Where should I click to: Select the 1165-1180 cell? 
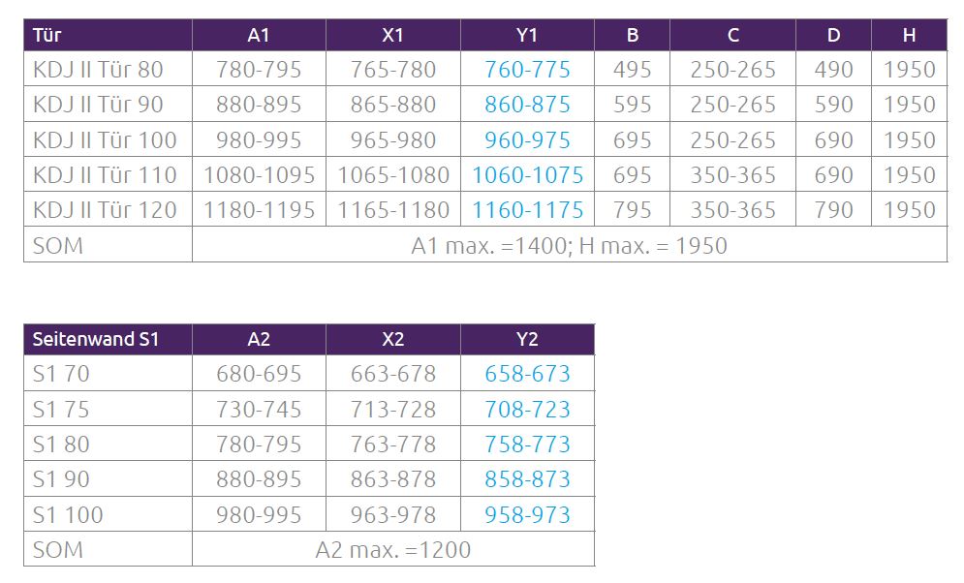click(392, 210)
